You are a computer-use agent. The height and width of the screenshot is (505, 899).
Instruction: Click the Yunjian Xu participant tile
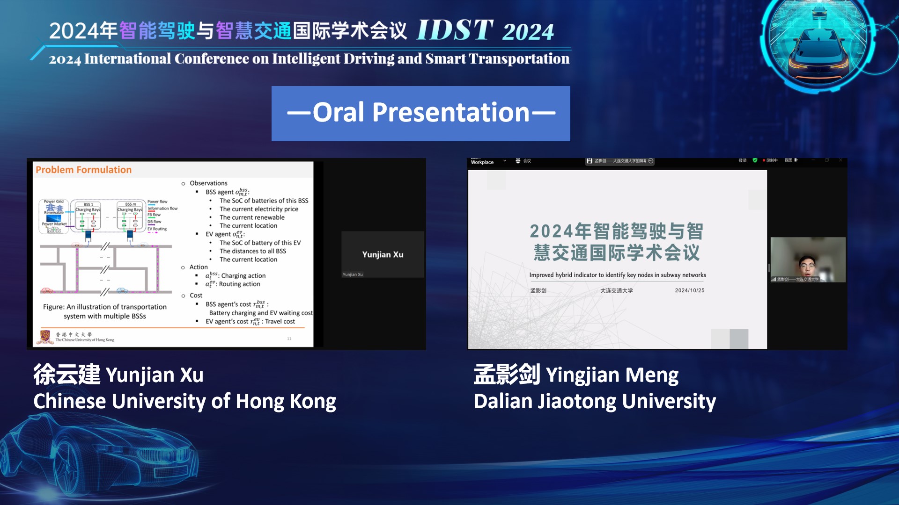click(x=383, y=254)
